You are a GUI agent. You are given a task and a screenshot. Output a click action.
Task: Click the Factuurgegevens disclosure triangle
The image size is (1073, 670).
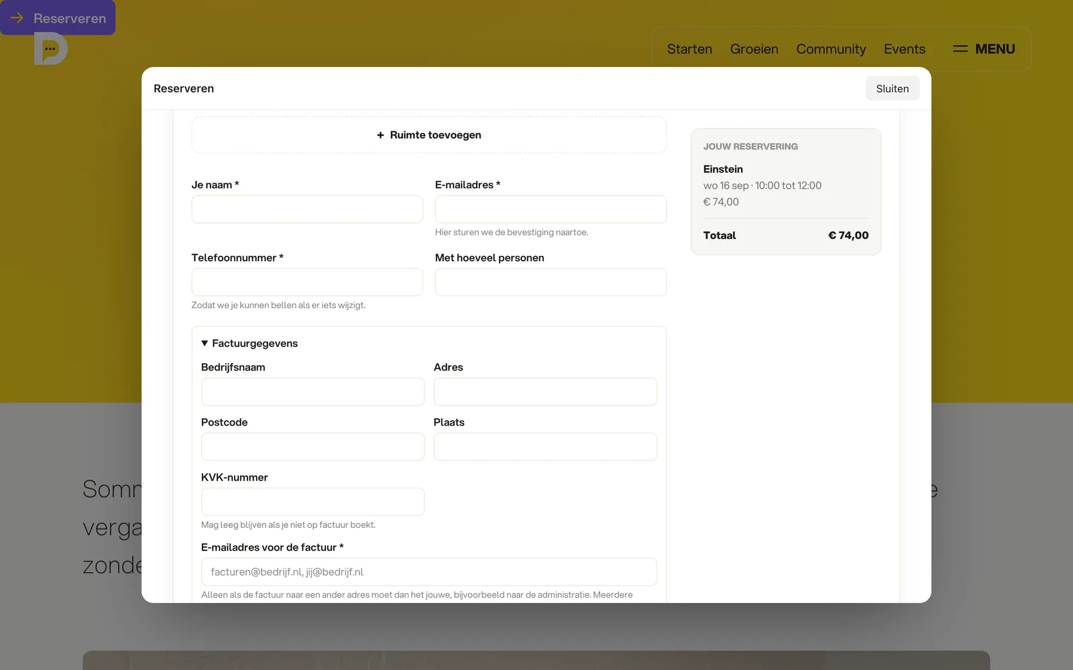[205, 343]
